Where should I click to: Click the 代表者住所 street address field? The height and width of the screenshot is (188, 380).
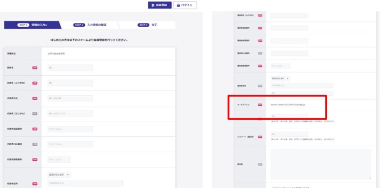(x=84, y=183)
